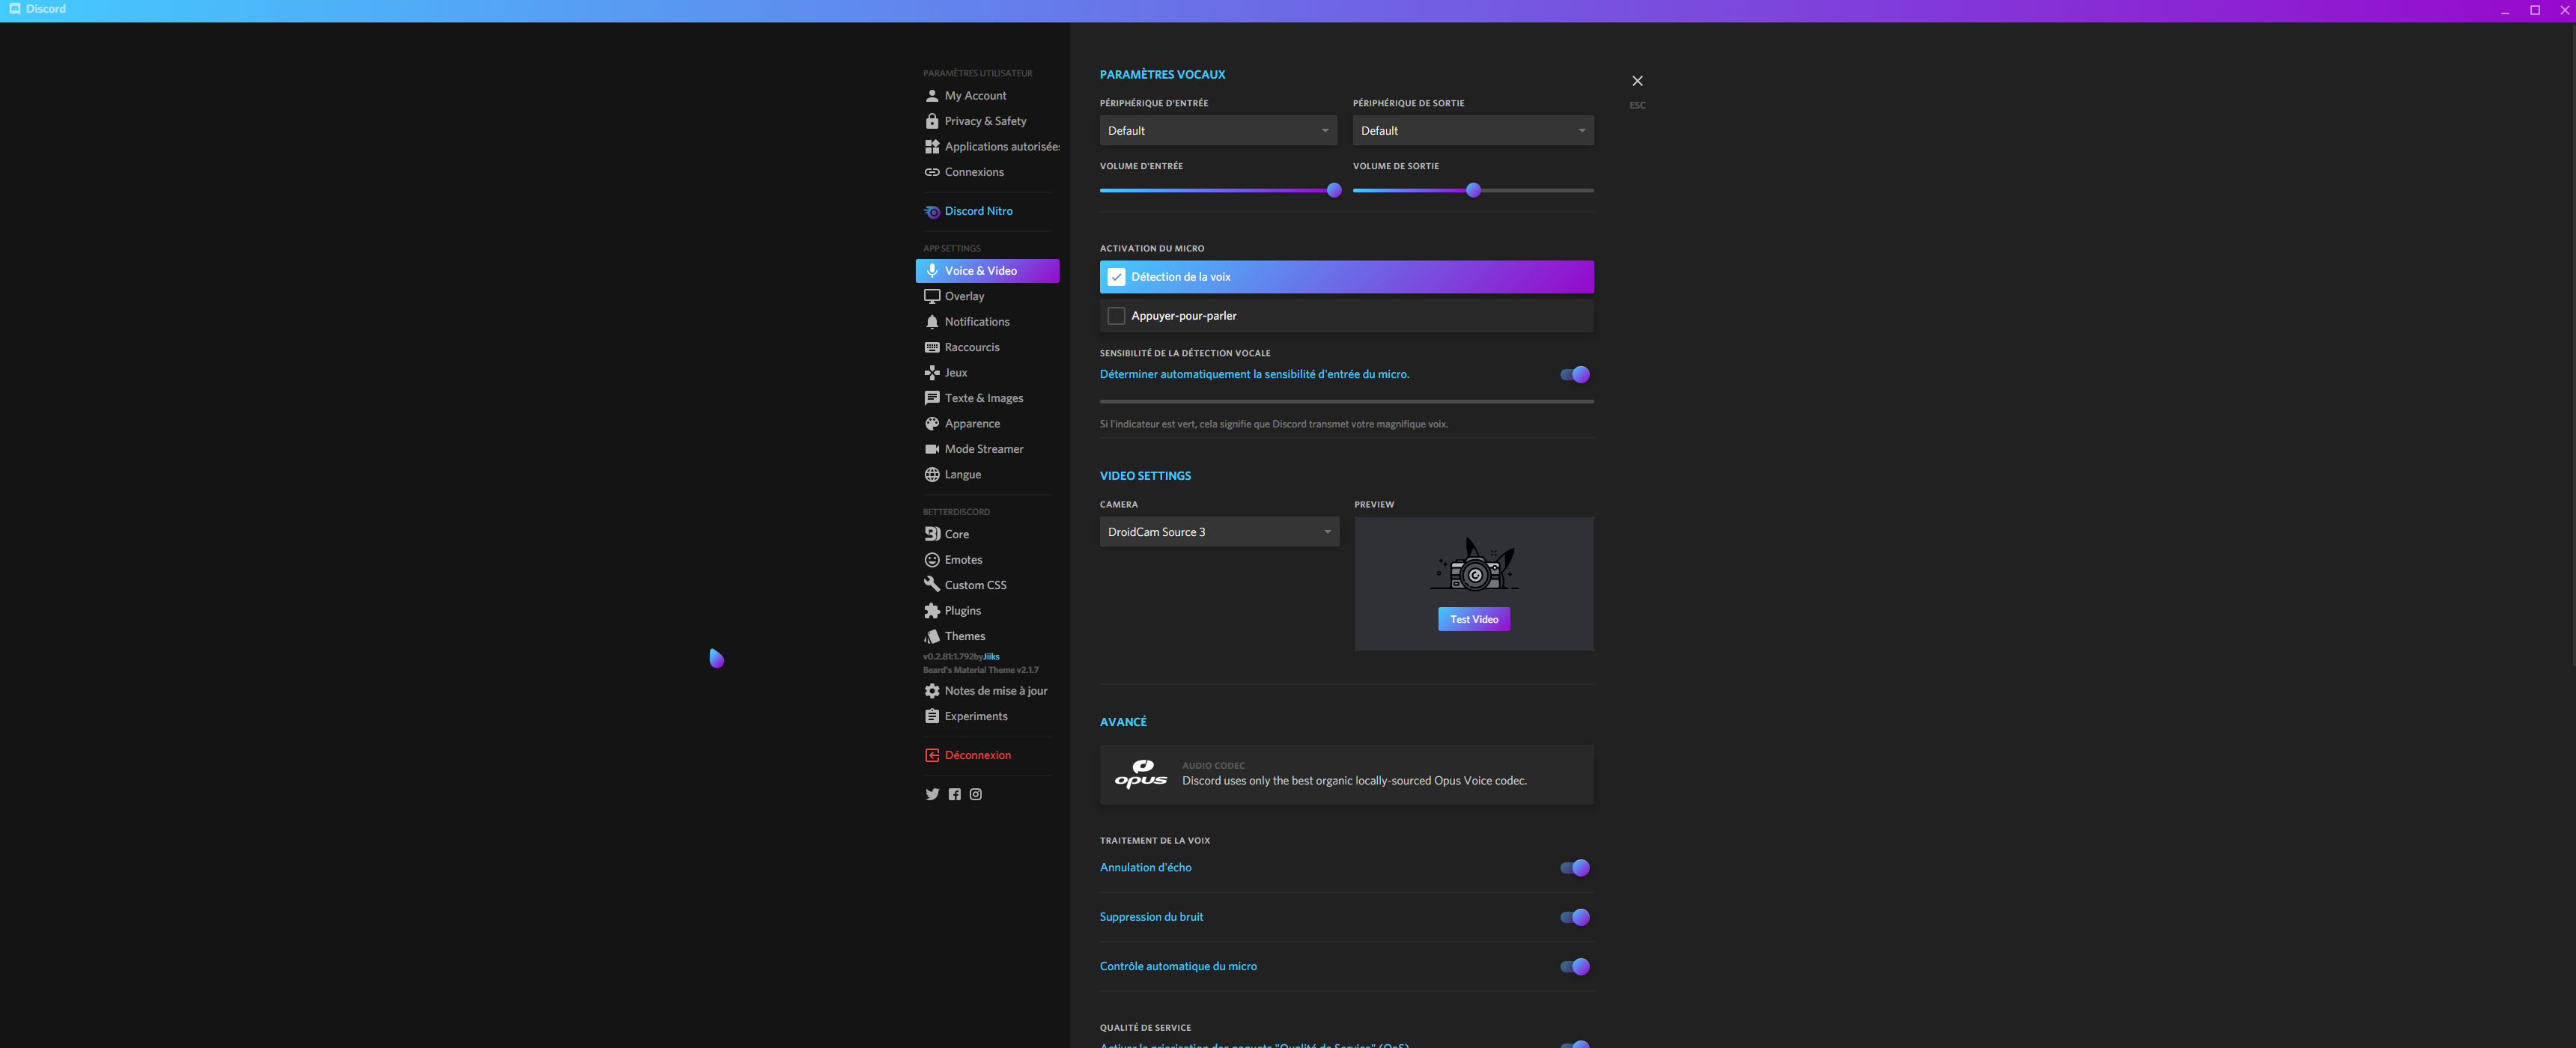Click the Jiiks author link

(991, 657)
